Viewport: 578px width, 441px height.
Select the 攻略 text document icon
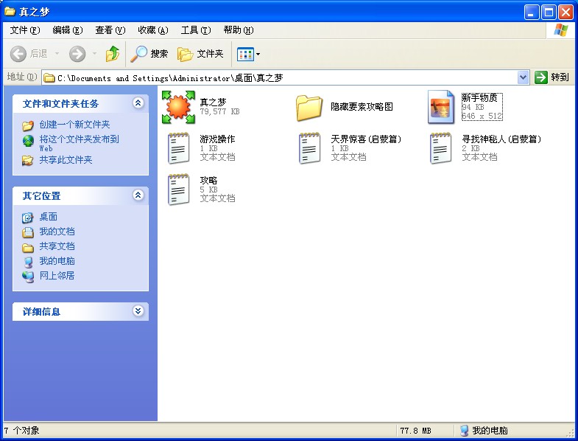click(179, 190)
